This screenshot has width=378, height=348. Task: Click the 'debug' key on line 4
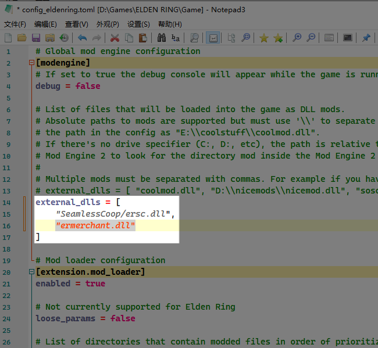(x=48, y=86)
